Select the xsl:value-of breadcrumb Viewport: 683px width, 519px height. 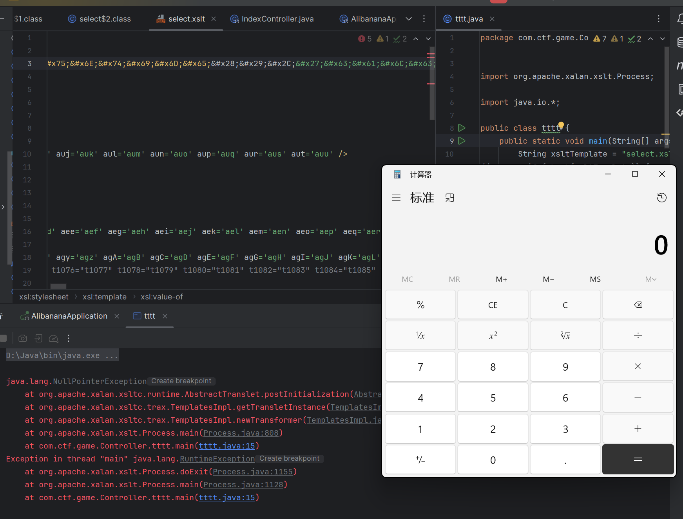[x=162, y=297]
